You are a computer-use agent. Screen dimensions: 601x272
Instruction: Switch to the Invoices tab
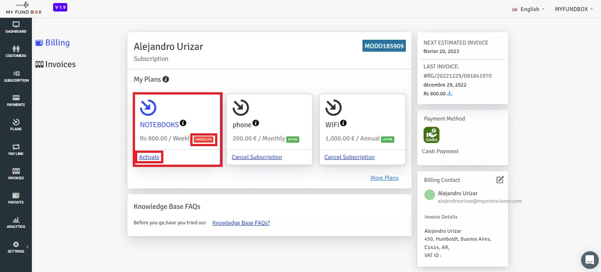[x=55, y=64]
